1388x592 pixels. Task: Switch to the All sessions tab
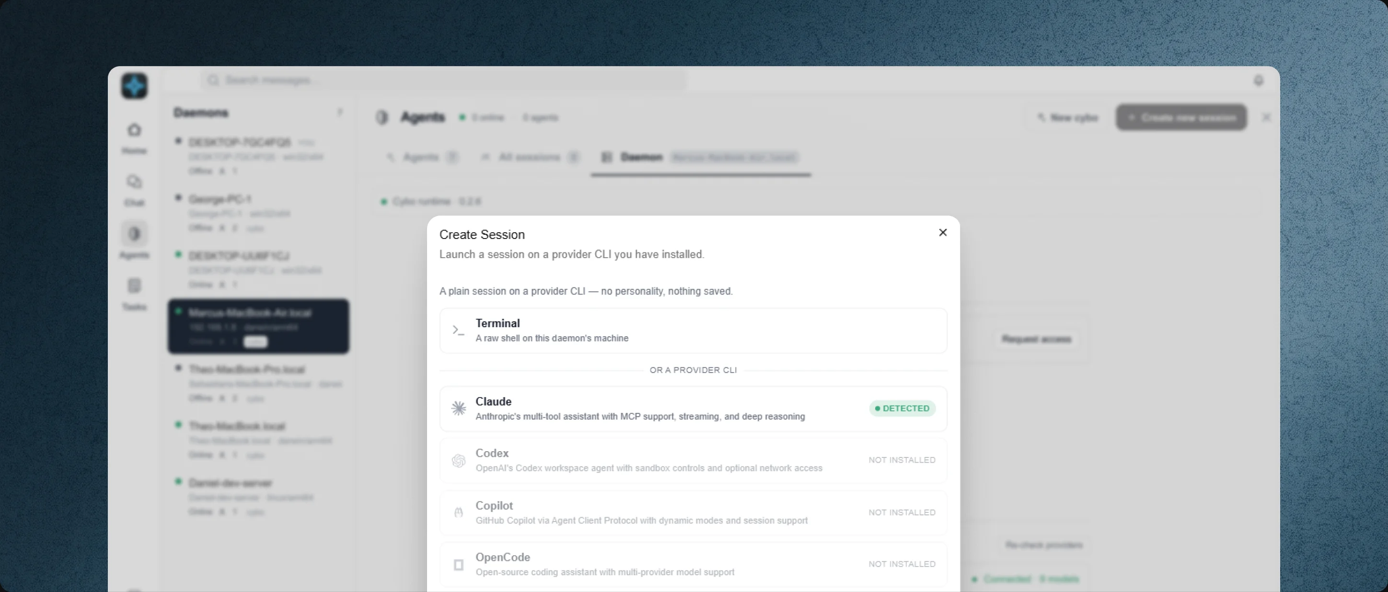coord(530,157)
